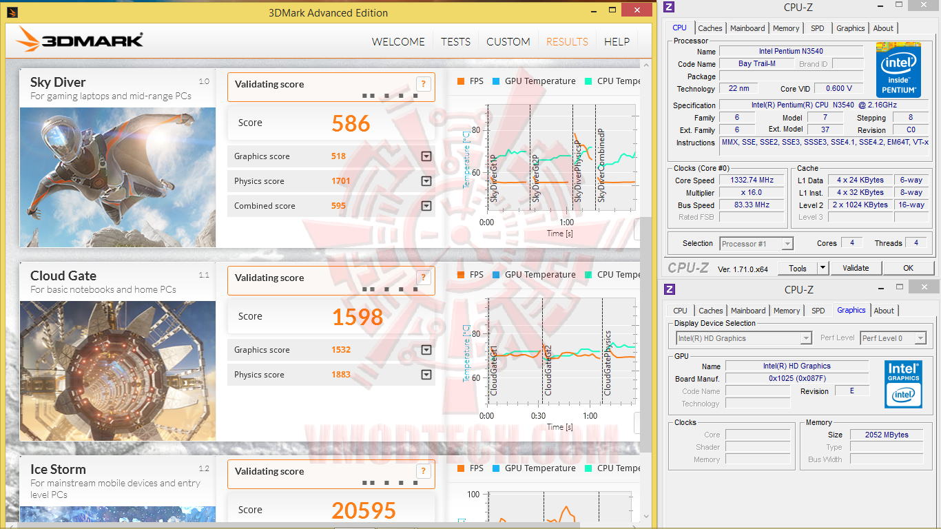Screen dimensions: 941x529
Task: Click the Board Manuf. value 0x1025 (0x087F)
Action: [797, 379]
